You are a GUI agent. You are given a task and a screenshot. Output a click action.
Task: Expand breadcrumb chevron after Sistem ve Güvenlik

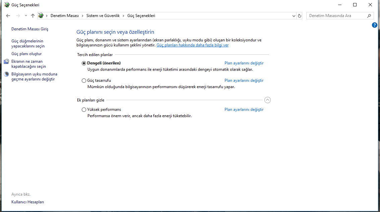tap(123, 16)
